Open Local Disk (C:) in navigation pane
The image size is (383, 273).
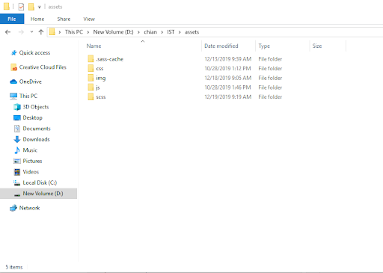coord(40,182)
